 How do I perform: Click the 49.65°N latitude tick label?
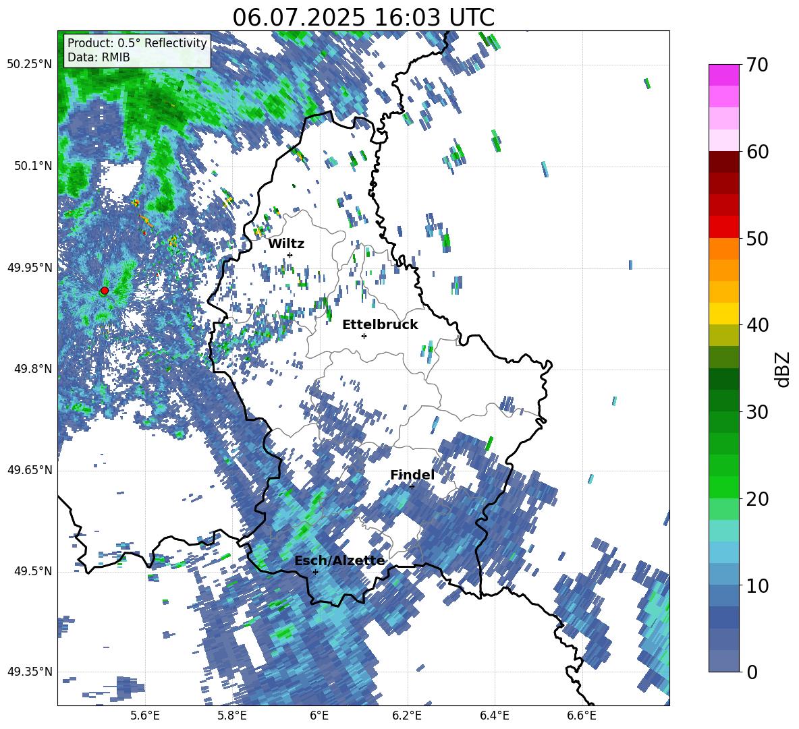click(x=30, y=470)
